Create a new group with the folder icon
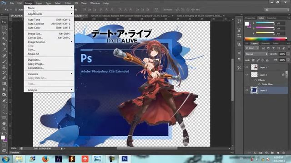291x163 pixels. [x=272, y=153]
